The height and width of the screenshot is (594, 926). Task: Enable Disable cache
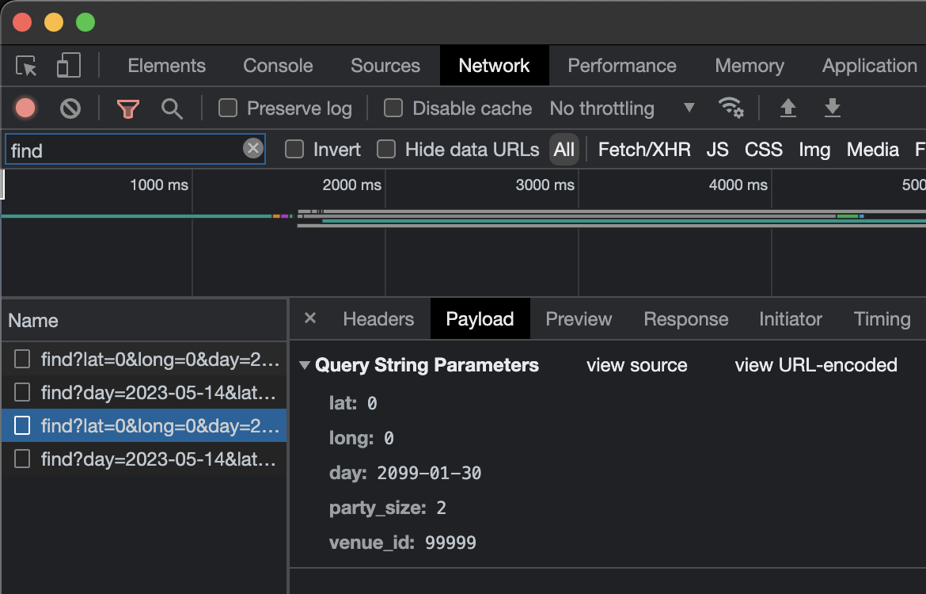[393, 109]
